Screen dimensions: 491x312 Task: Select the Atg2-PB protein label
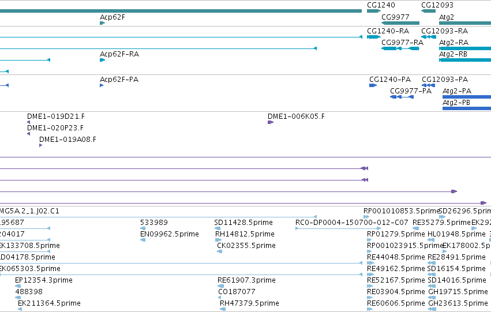click(456, 103)
